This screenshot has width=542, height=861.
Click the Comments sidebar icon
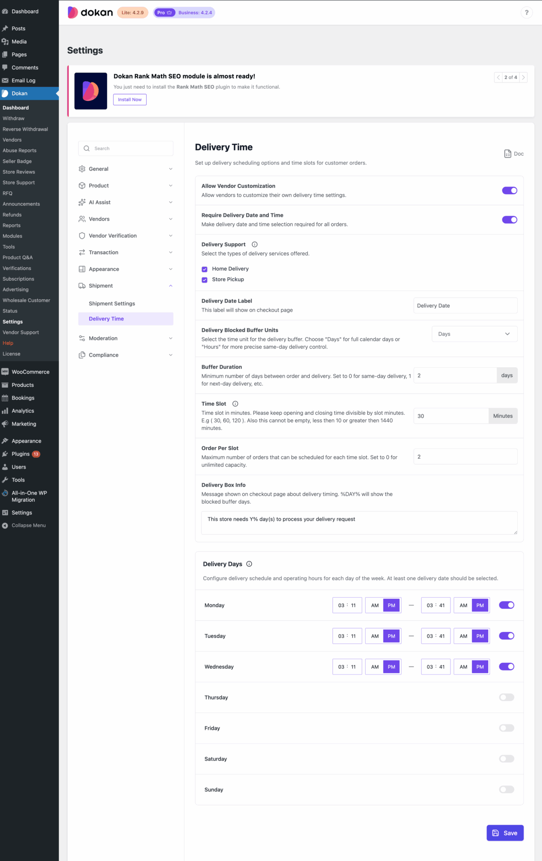tap(5, 67)
